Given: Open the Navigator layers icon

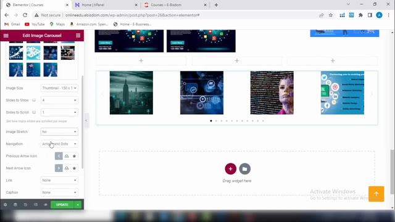Looking at the screenshot, I should coord(15,205).
